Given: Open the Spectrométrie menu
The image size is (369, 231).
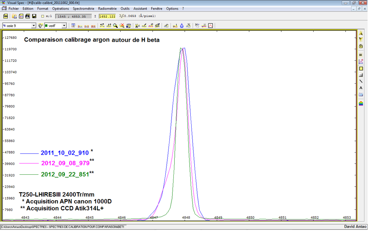Looking at the screenshot, I should (x=84, y=9).
